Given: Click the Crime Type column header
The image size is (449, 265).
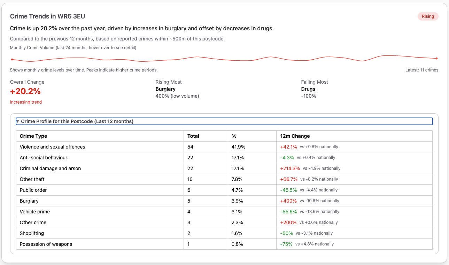Looking at the screenshot, I should point(33,136).
